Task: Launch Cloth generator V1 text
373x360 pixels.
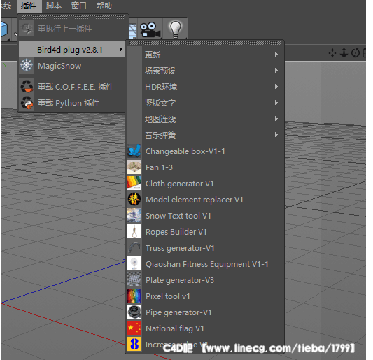Action: 180,184
